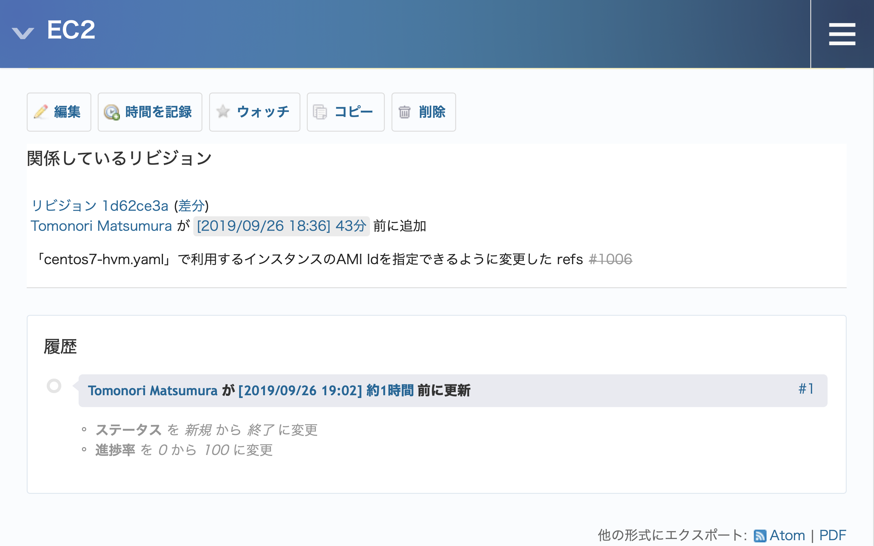Open the hamburger menu in the header

[x=842, y=34]
